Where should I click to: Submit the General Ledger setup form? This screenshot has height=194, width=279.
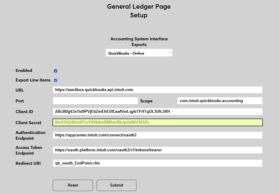coord(116,185)
